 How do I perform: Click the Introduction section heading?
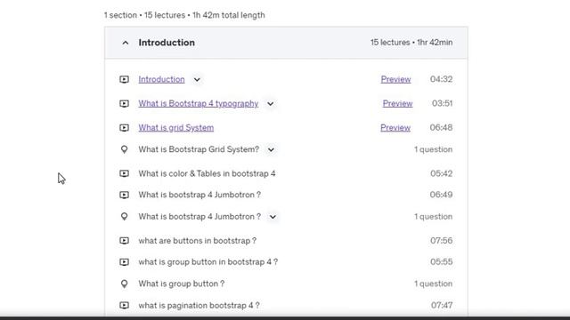pos(167,43)
